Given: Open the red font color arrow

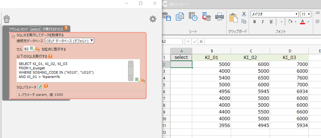Looking at the screenshot, I should tap(308, 22).
